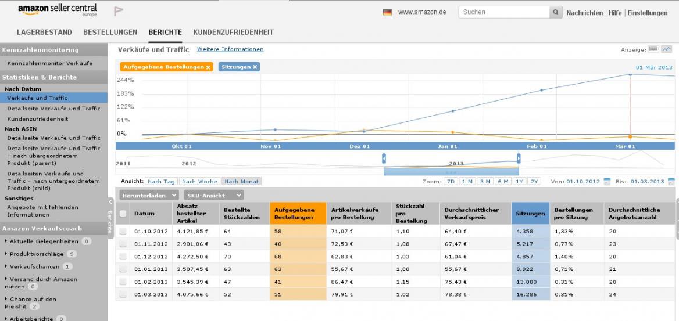This screenshot has height=321, width=679.
Task: Open Einstellungen in the top bar
Action: click(x=648, y=13)
